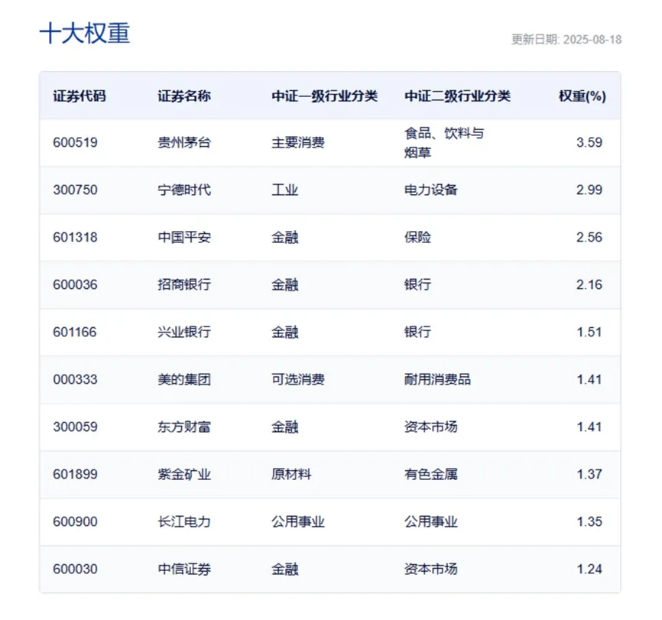This screenshot has height=620, width=662.
Task: Click stock name 中信证券
Action: [184, 569]
